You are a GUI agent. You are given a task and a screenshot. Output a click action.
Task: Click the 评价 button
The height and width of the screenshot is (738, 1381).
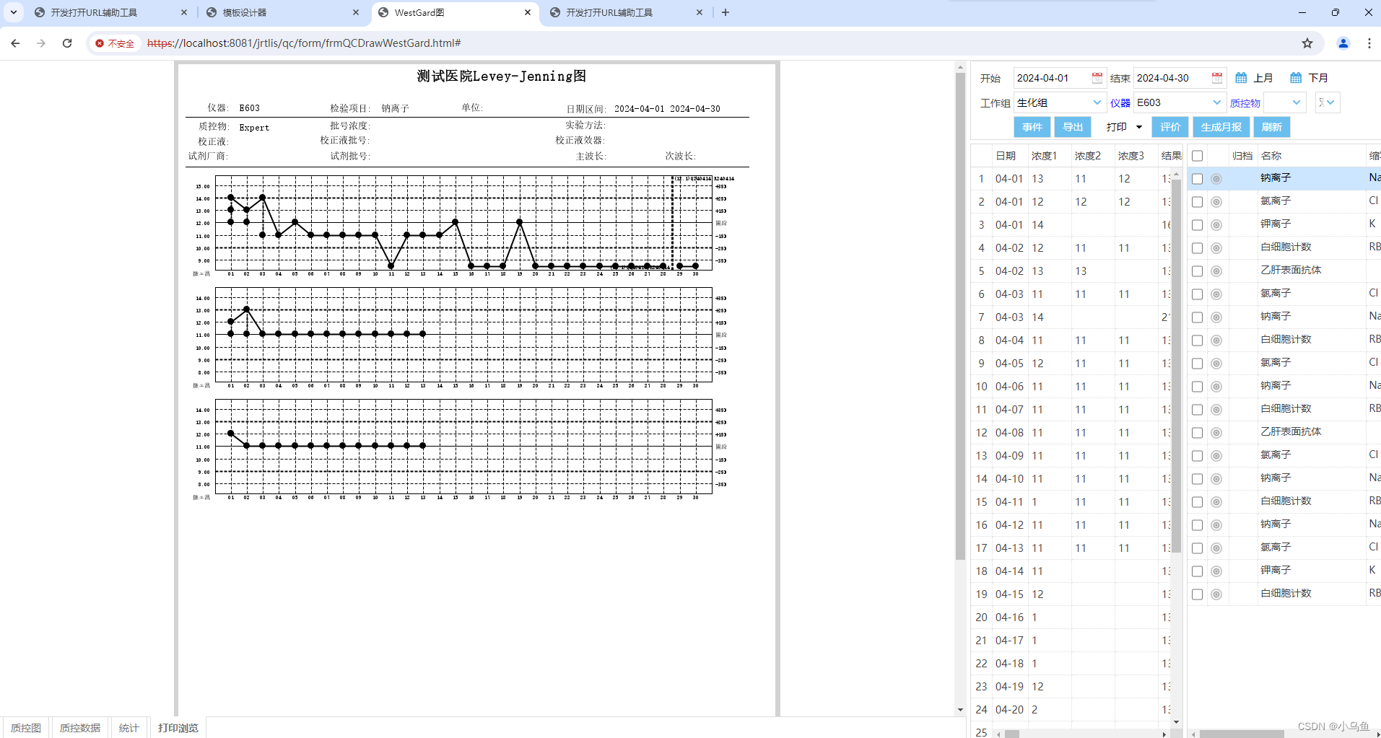(x=1170, y=127)
